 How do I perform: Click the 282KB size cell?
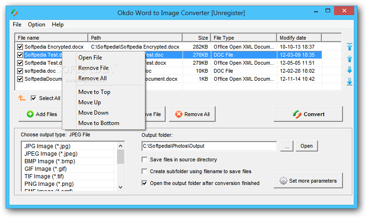pyautogui.click(x=200, y=47)
